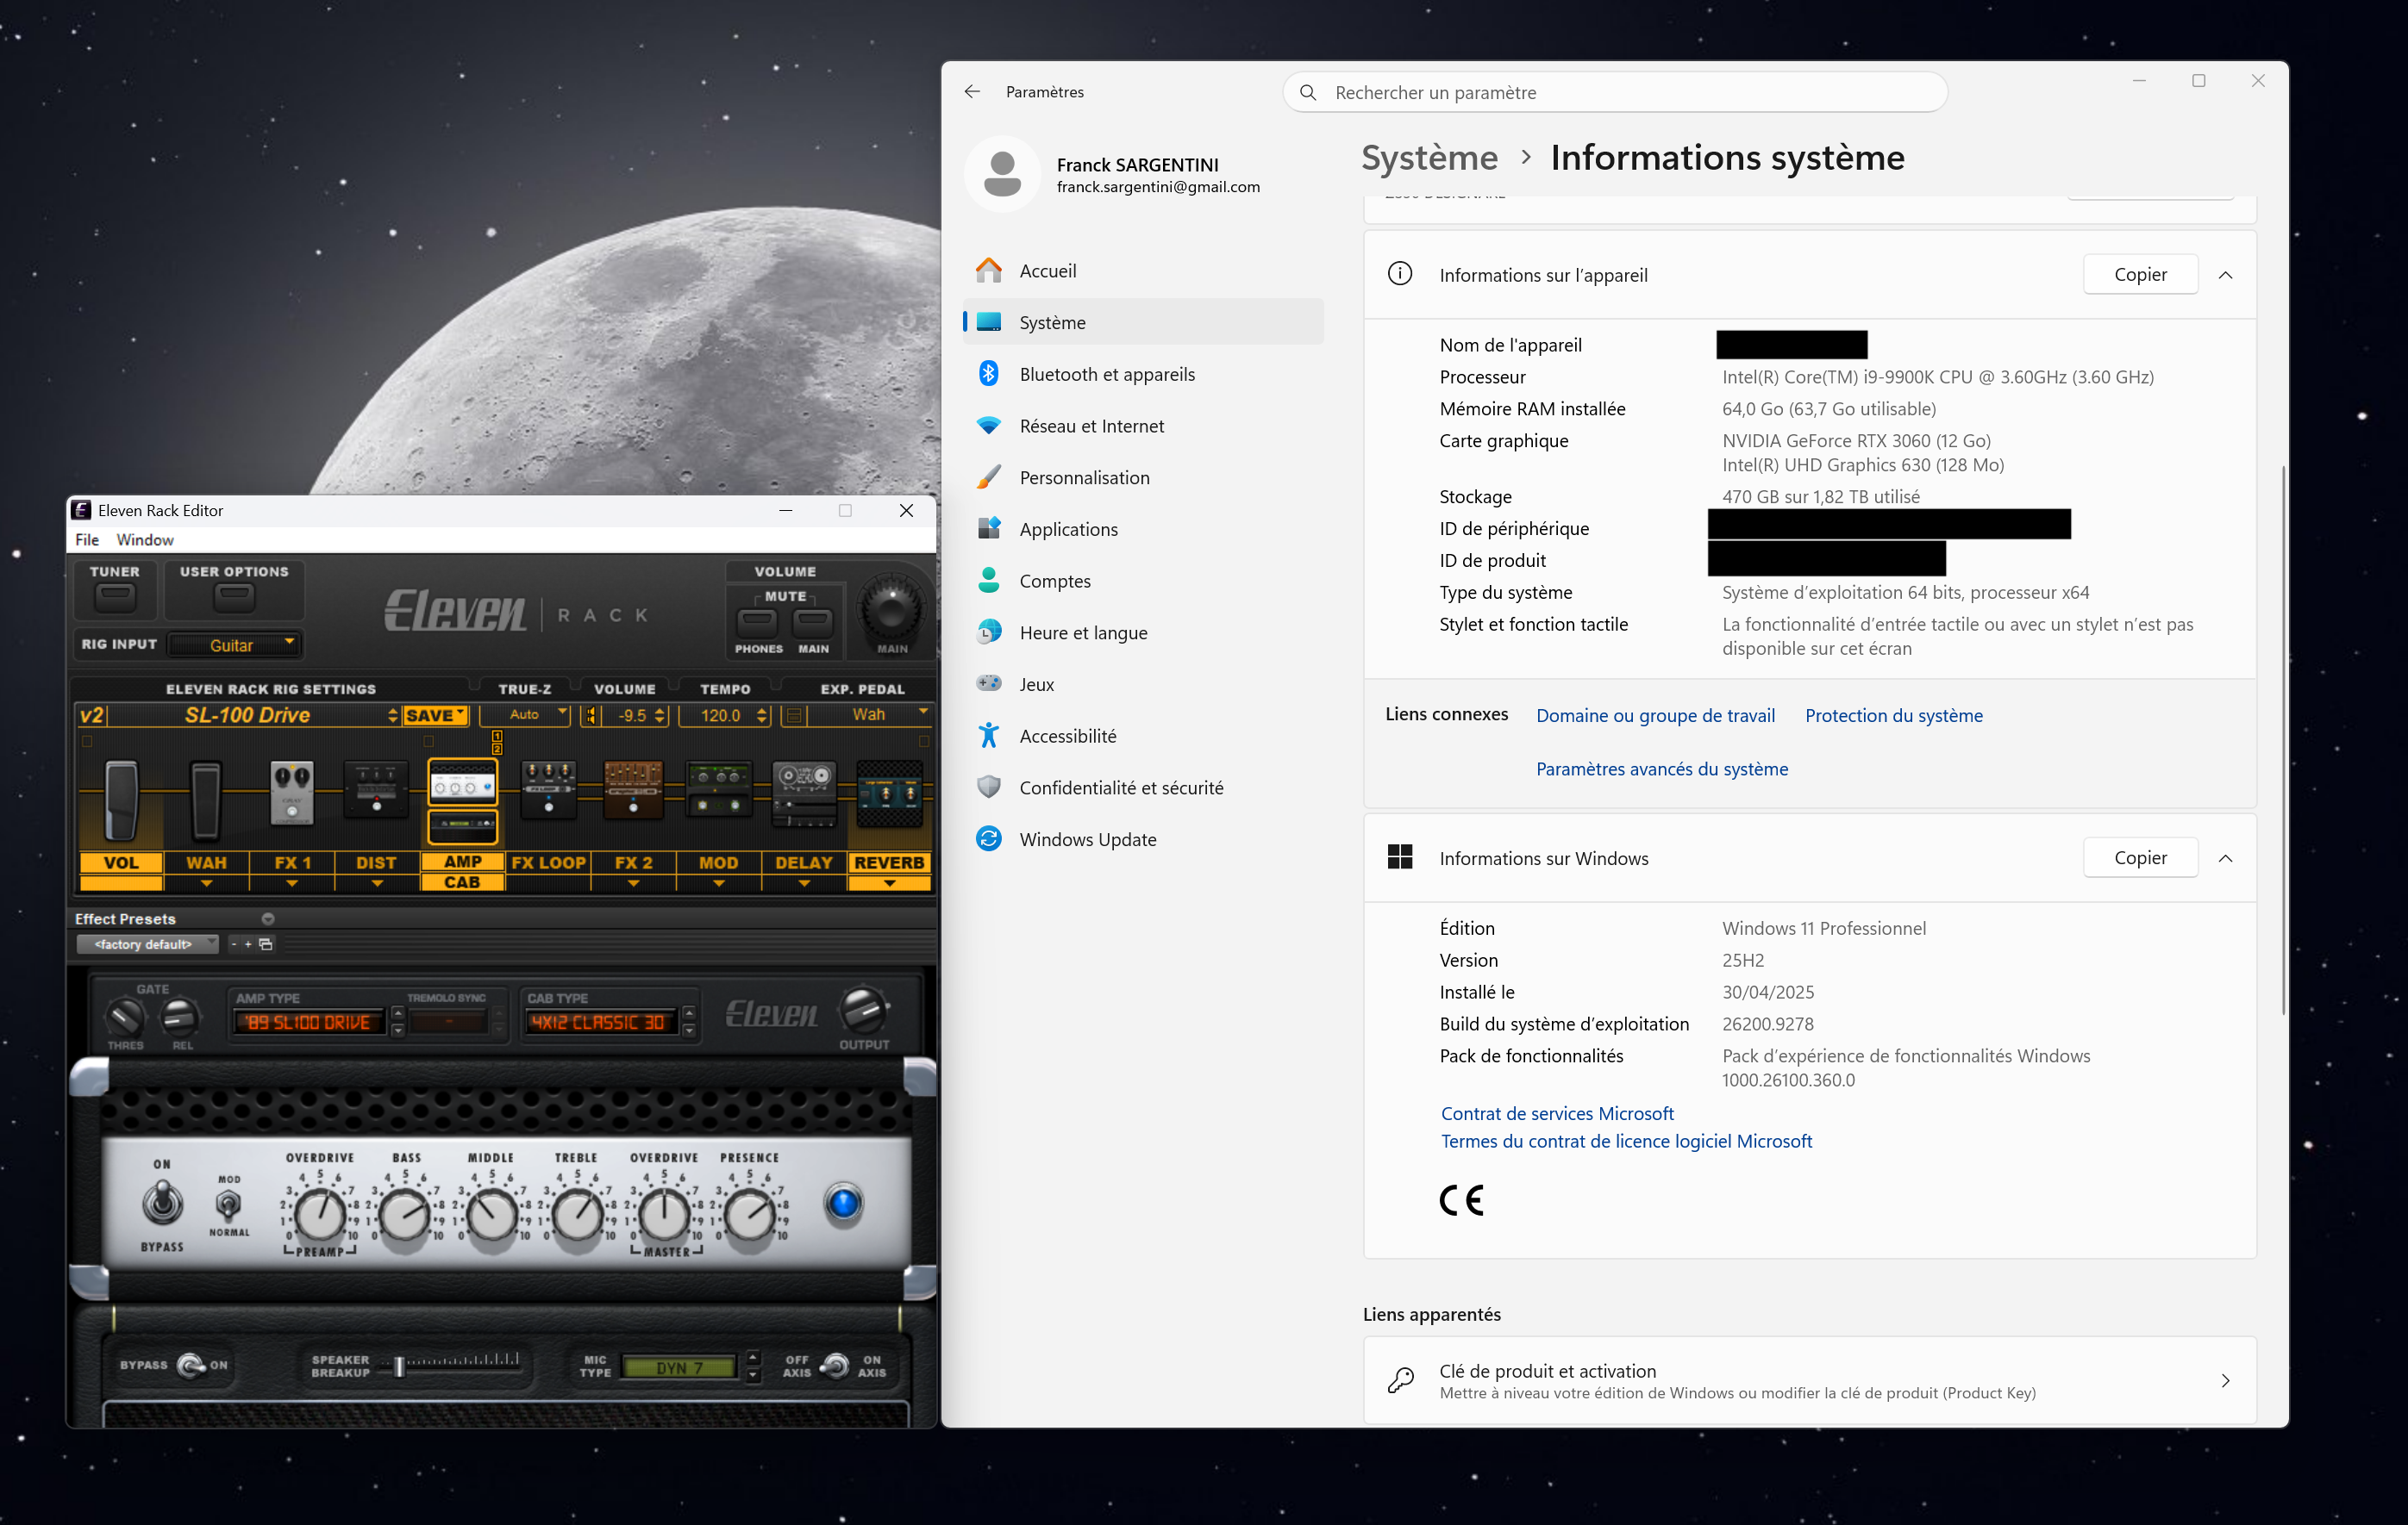Toggle the VOL block label in the rig

pyautogui.click(x=121, y=862)
